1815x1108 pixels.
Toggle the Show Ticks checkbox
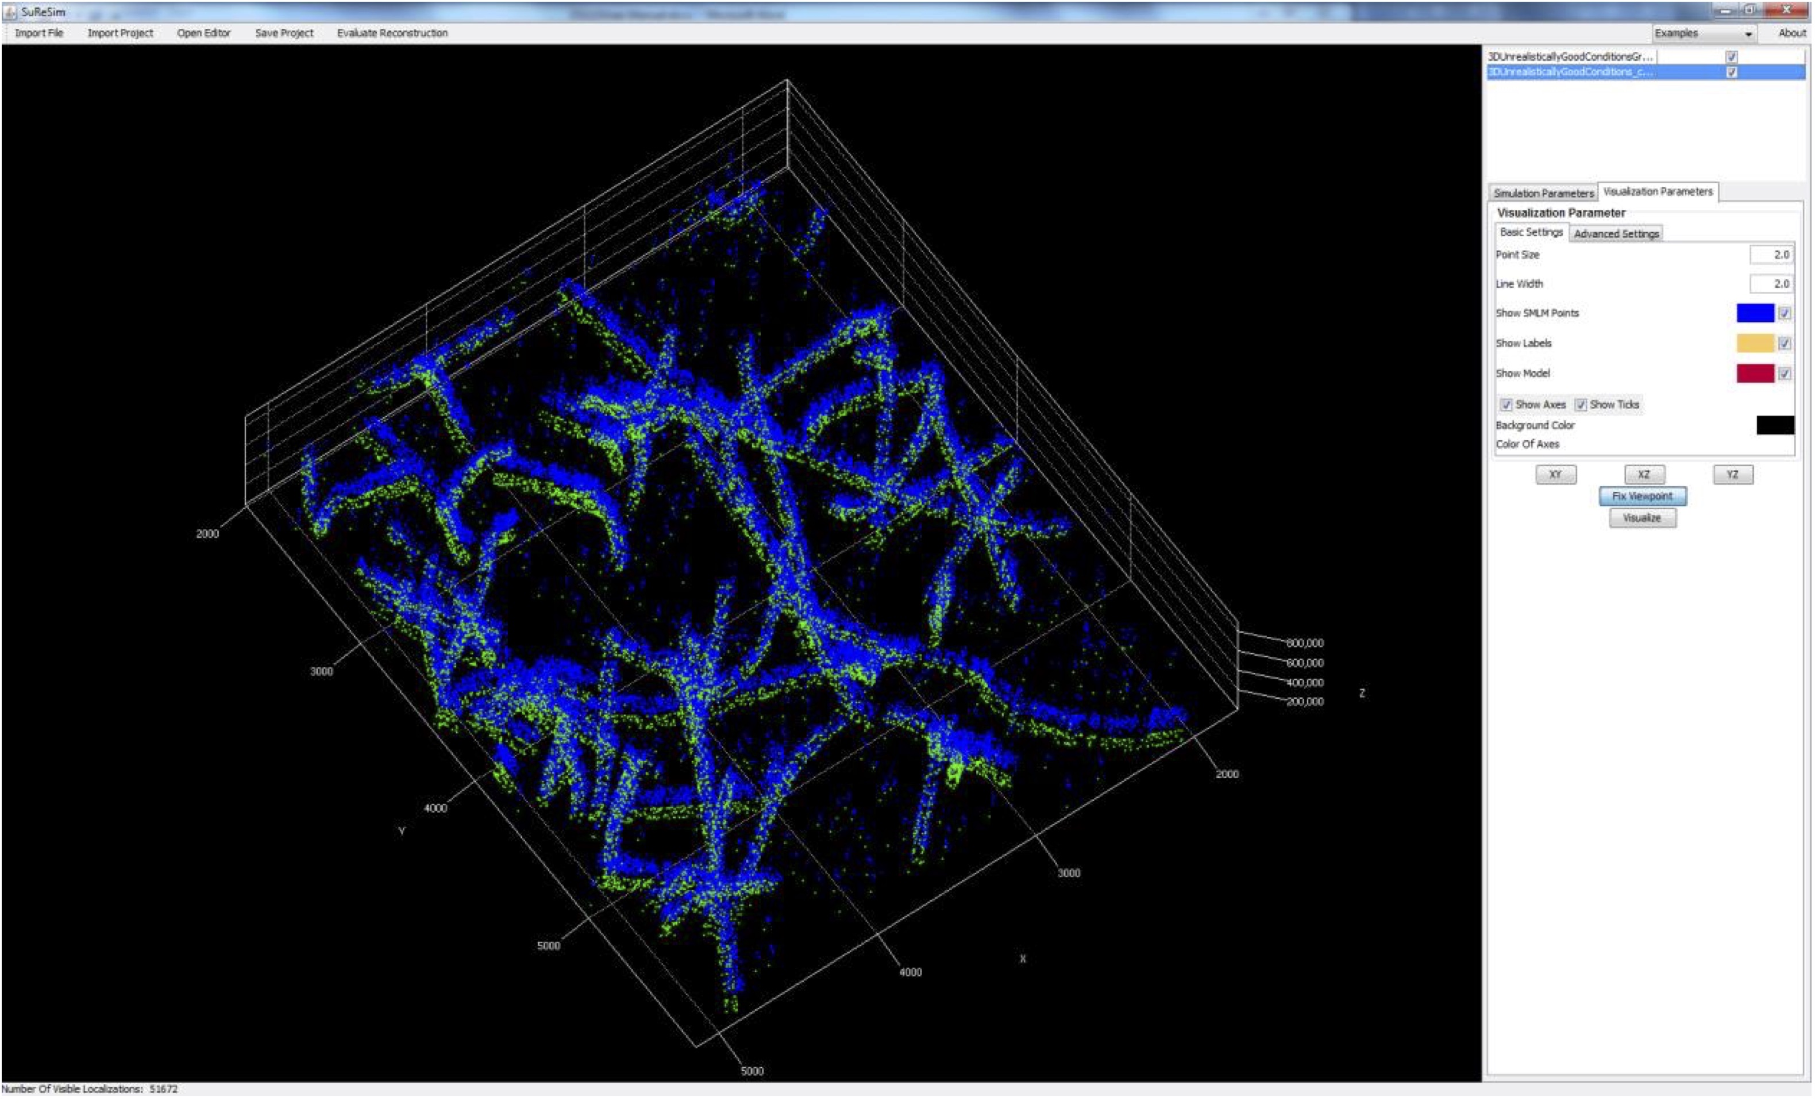[1581, 405]
